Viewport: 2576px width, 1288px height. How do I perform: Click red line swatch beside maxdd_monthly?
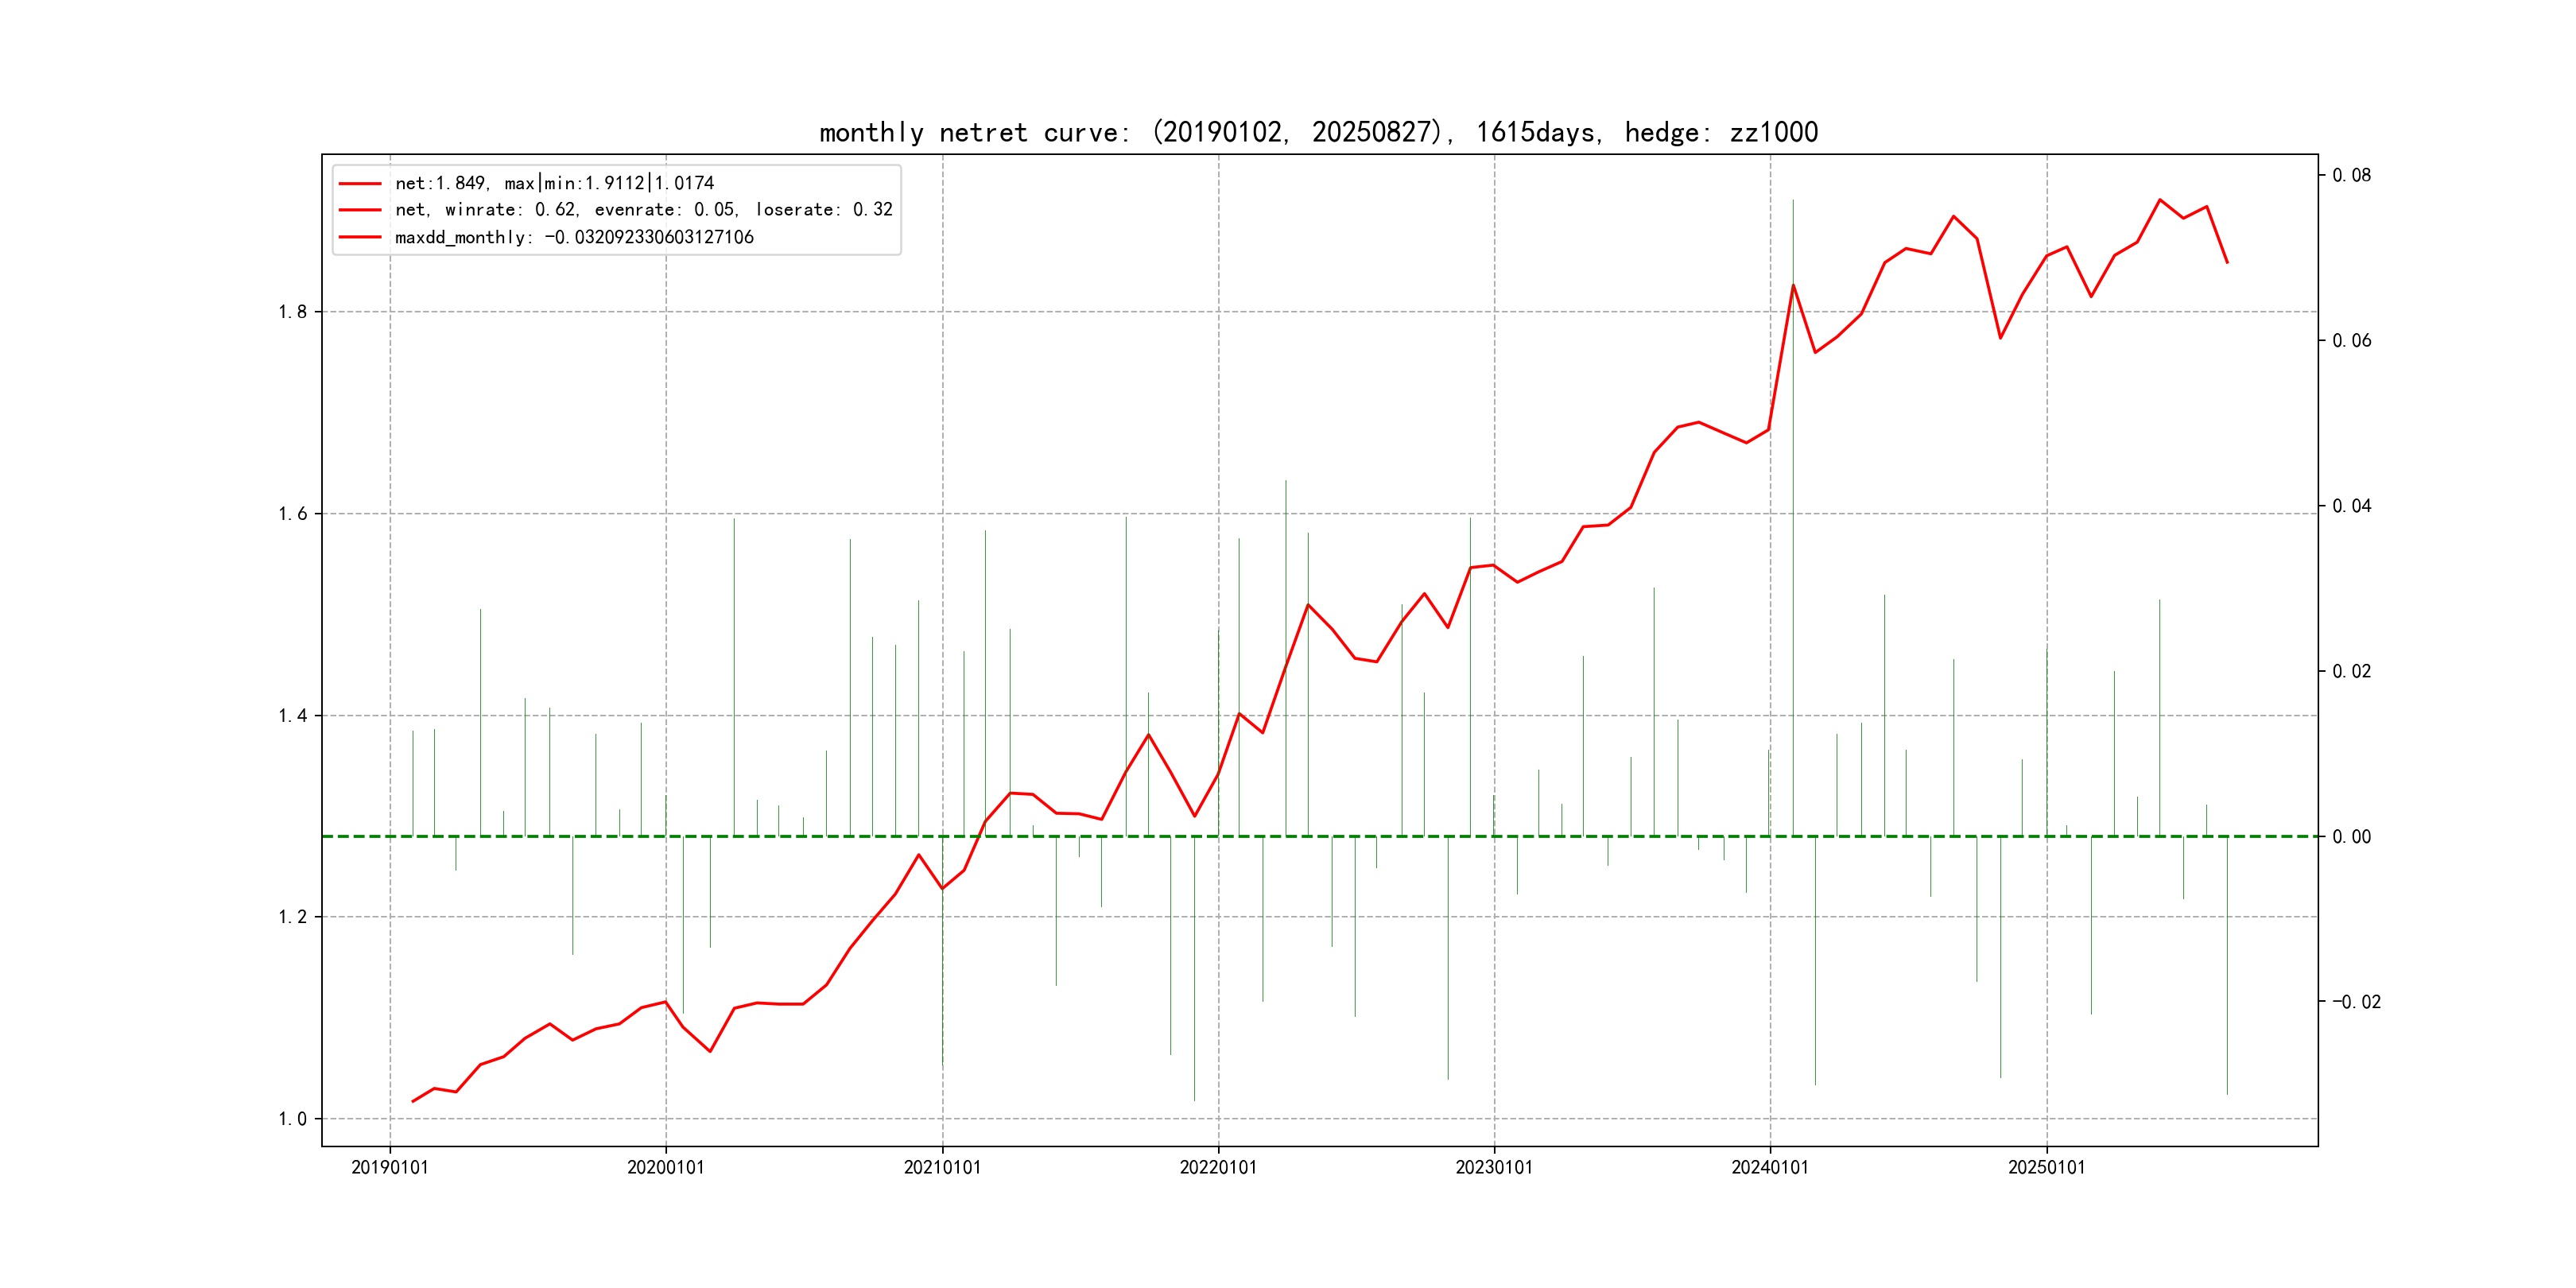tap(360, 238)
